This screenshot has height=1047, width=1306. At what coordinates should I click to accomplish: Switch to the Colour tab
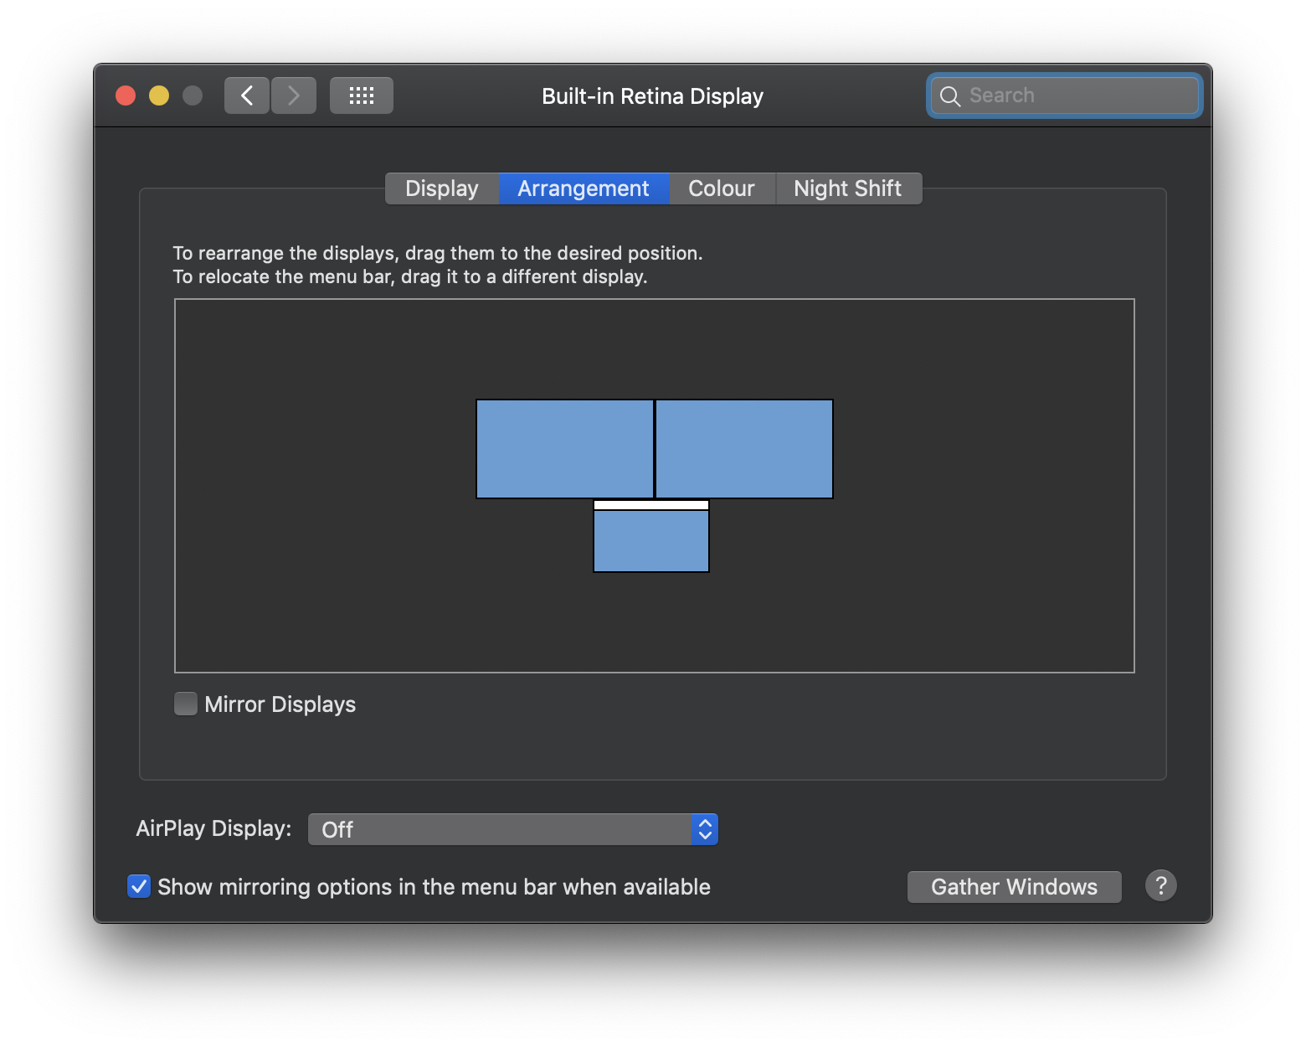pos(721,188)
